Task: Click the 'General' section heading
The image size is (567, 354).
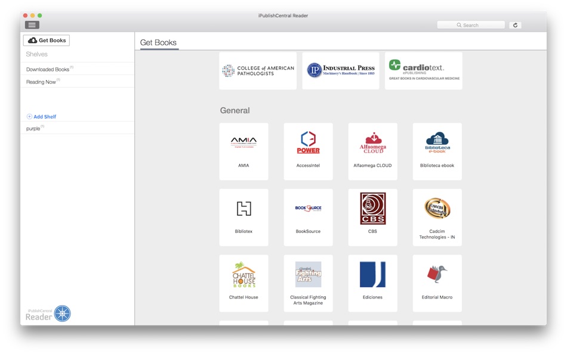Action: coord(235,110)
